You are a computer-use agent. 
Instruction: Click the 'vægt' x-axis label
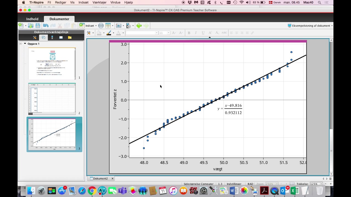[x=218, y=169]
